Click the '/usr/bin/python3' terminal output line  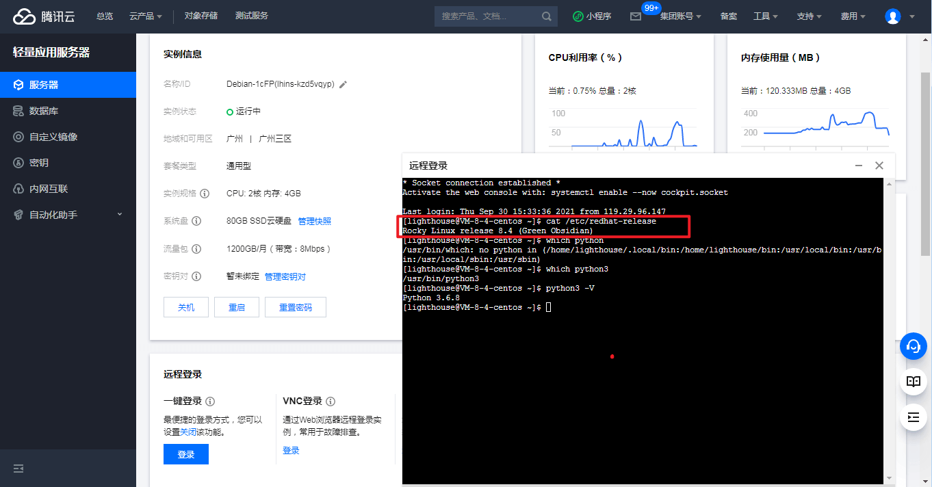point(441,278)
